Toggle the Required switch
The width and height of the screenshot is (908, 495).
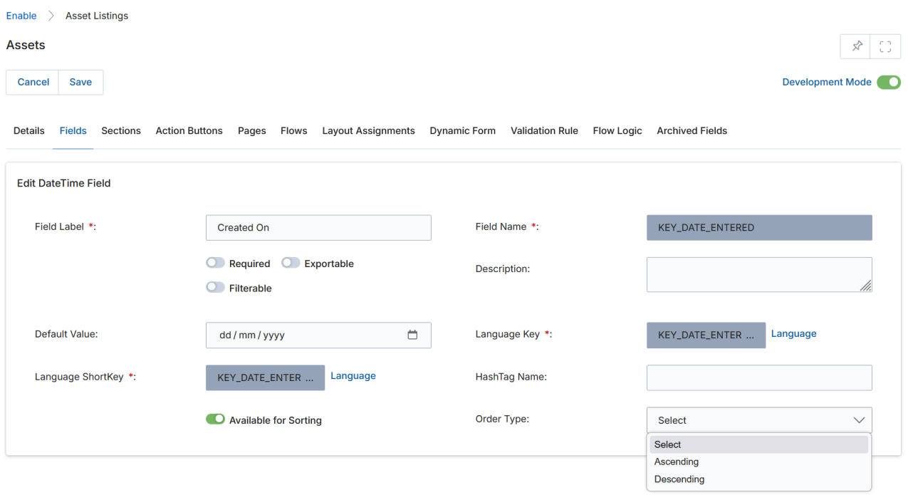215,263
